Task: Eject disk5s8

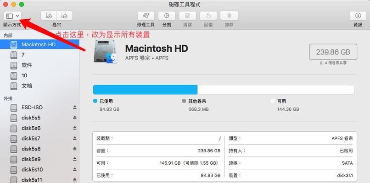Action: [74, 149]
